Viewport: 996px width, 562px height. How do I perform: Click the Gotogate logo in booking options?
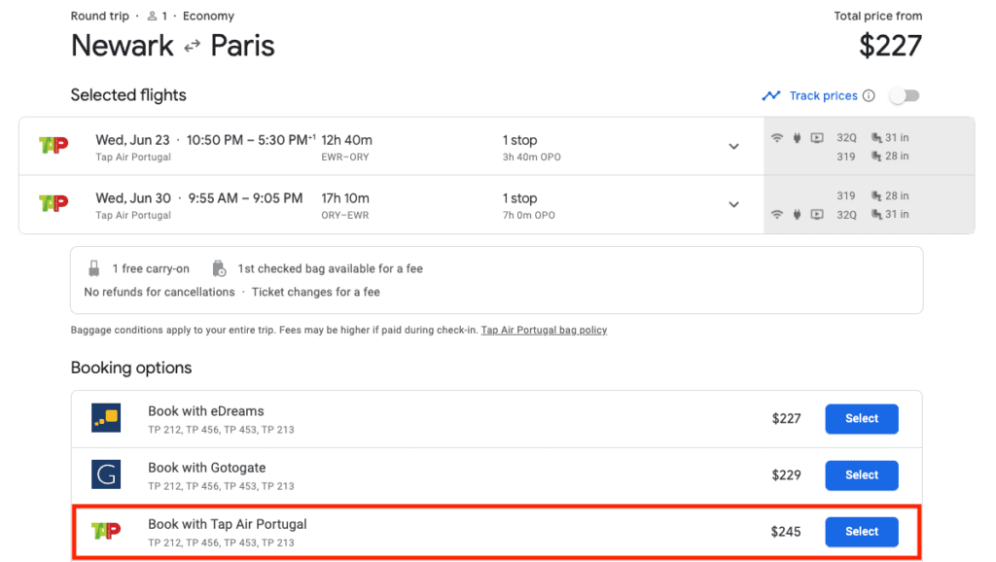(x=106, y=474)
